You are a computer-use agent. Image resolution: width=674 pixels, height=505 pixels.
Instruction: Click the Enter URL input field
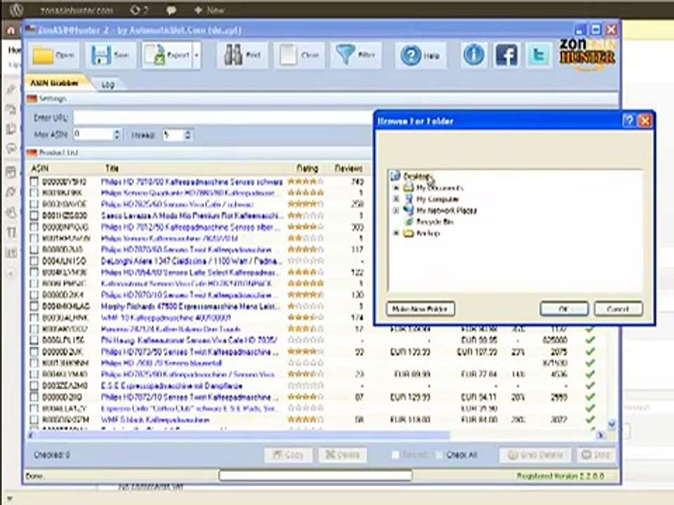click(x=223, y=117)
